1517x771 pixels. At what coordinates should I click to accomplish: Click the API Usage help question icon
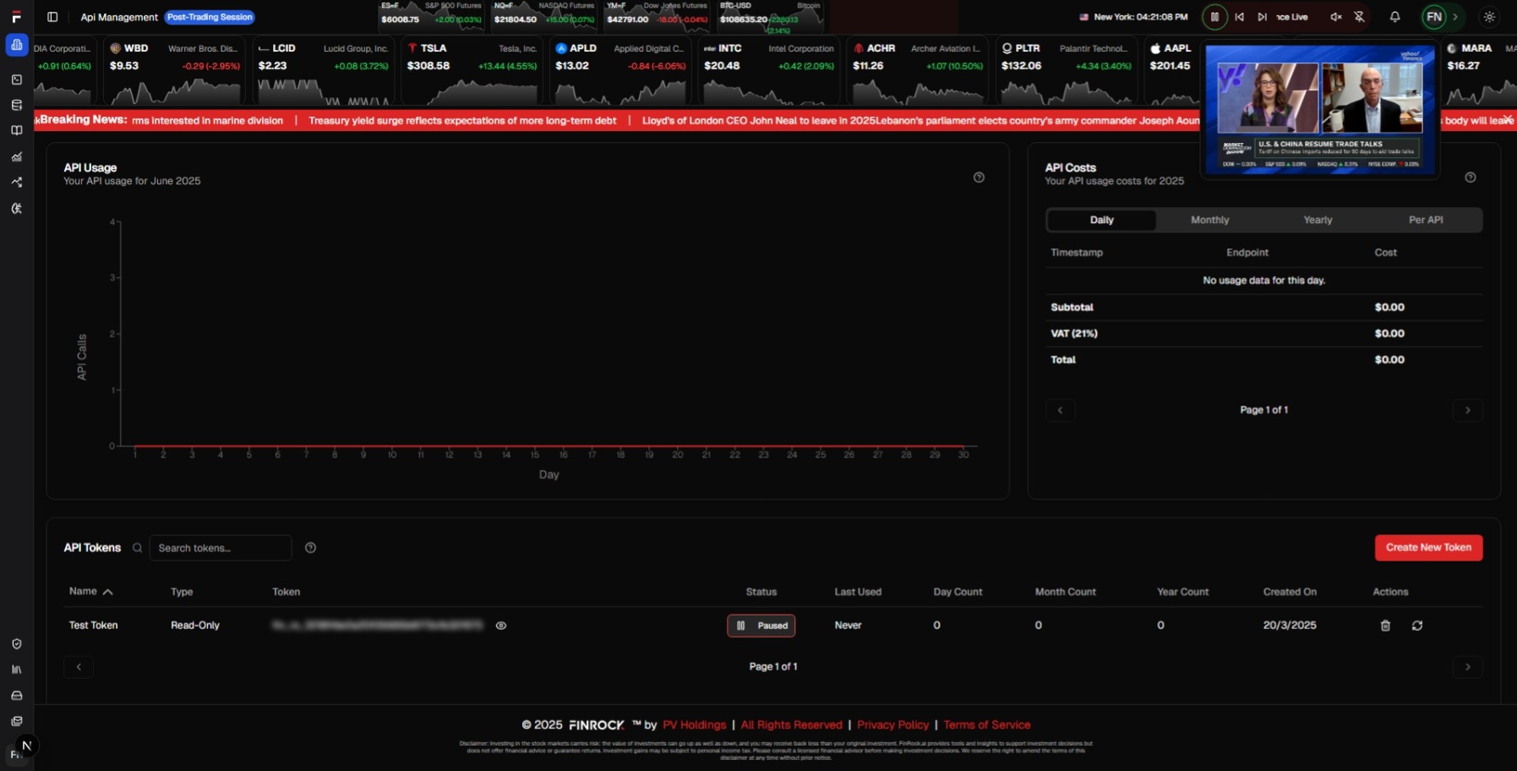pyautogui.click(x=979, y=178)
